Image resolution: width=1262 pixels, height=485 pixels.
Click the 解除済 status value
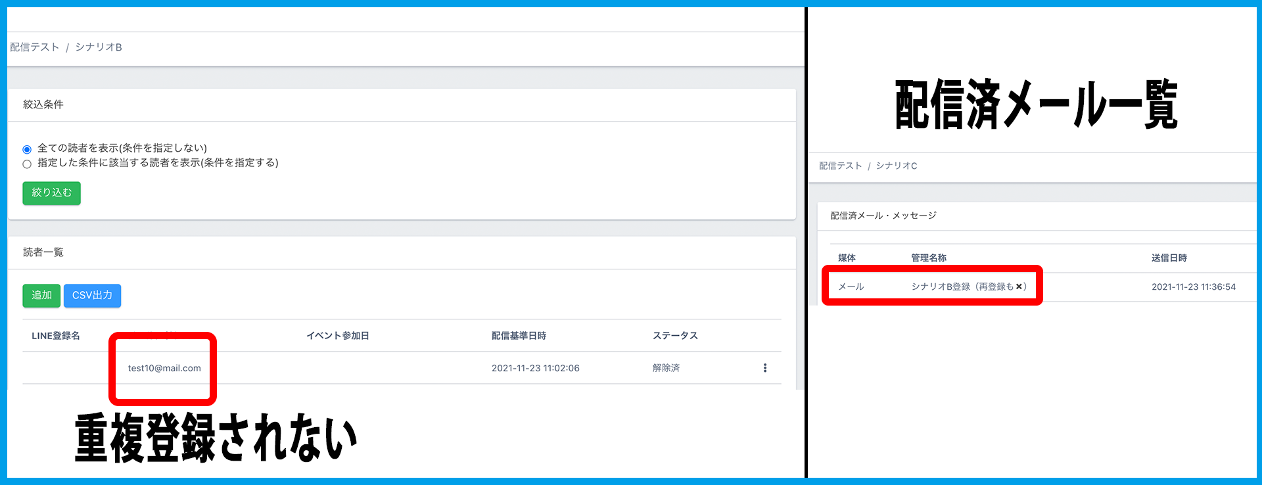click(666, 368)
